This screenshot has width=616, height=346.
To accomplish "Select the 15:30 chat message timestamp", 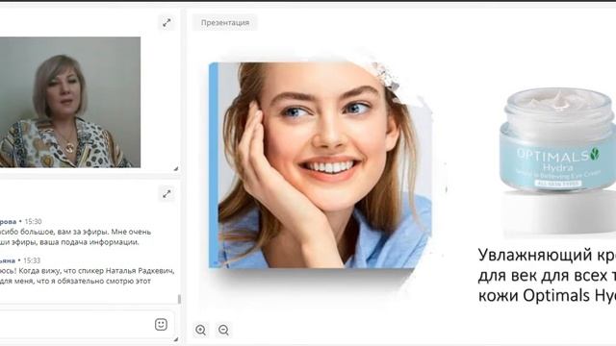I will coord(33,222).
